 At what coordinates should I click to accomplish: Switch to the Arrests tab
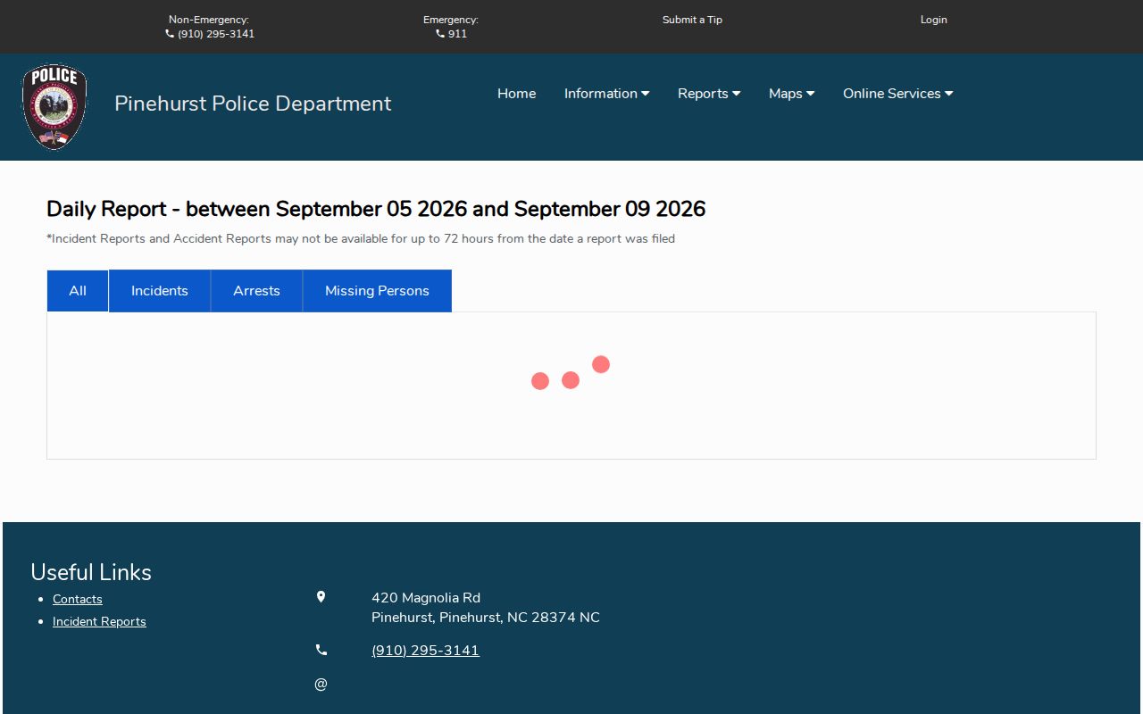(256, 291)
